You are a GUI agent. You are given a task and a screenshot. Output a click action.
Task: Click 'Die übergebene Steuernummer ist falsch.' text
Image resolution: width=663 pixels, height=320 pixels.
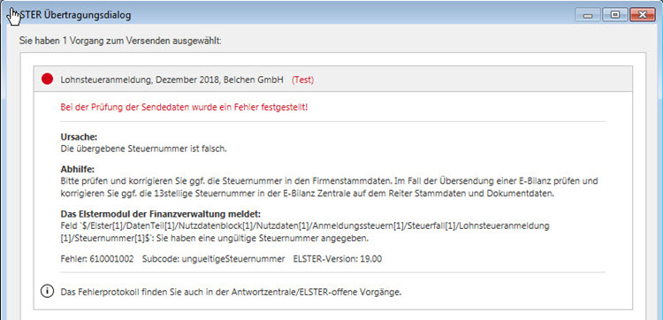pyautogui.click(x=144, y=149)
